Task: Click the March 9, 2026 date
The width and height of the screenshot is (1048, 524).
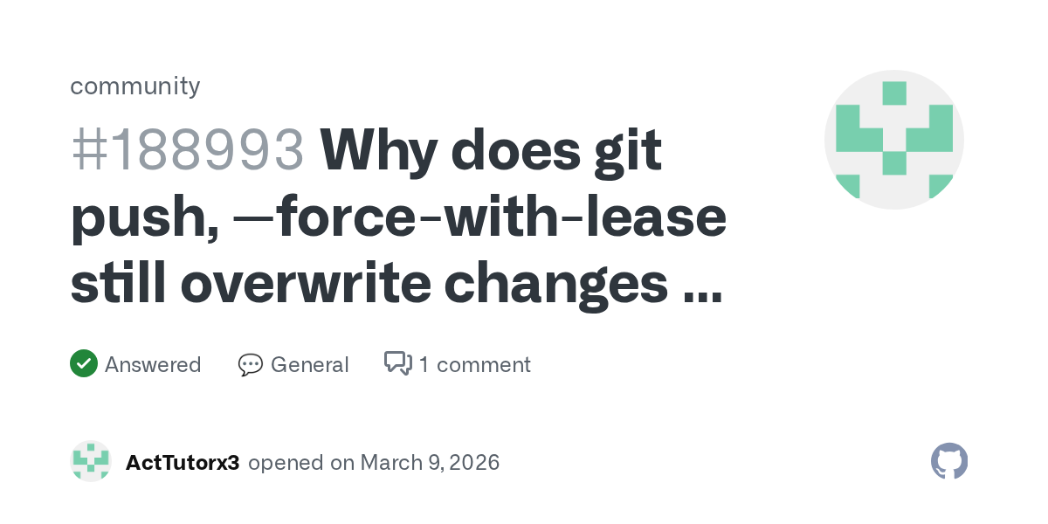Action: (x=430, y=462)
